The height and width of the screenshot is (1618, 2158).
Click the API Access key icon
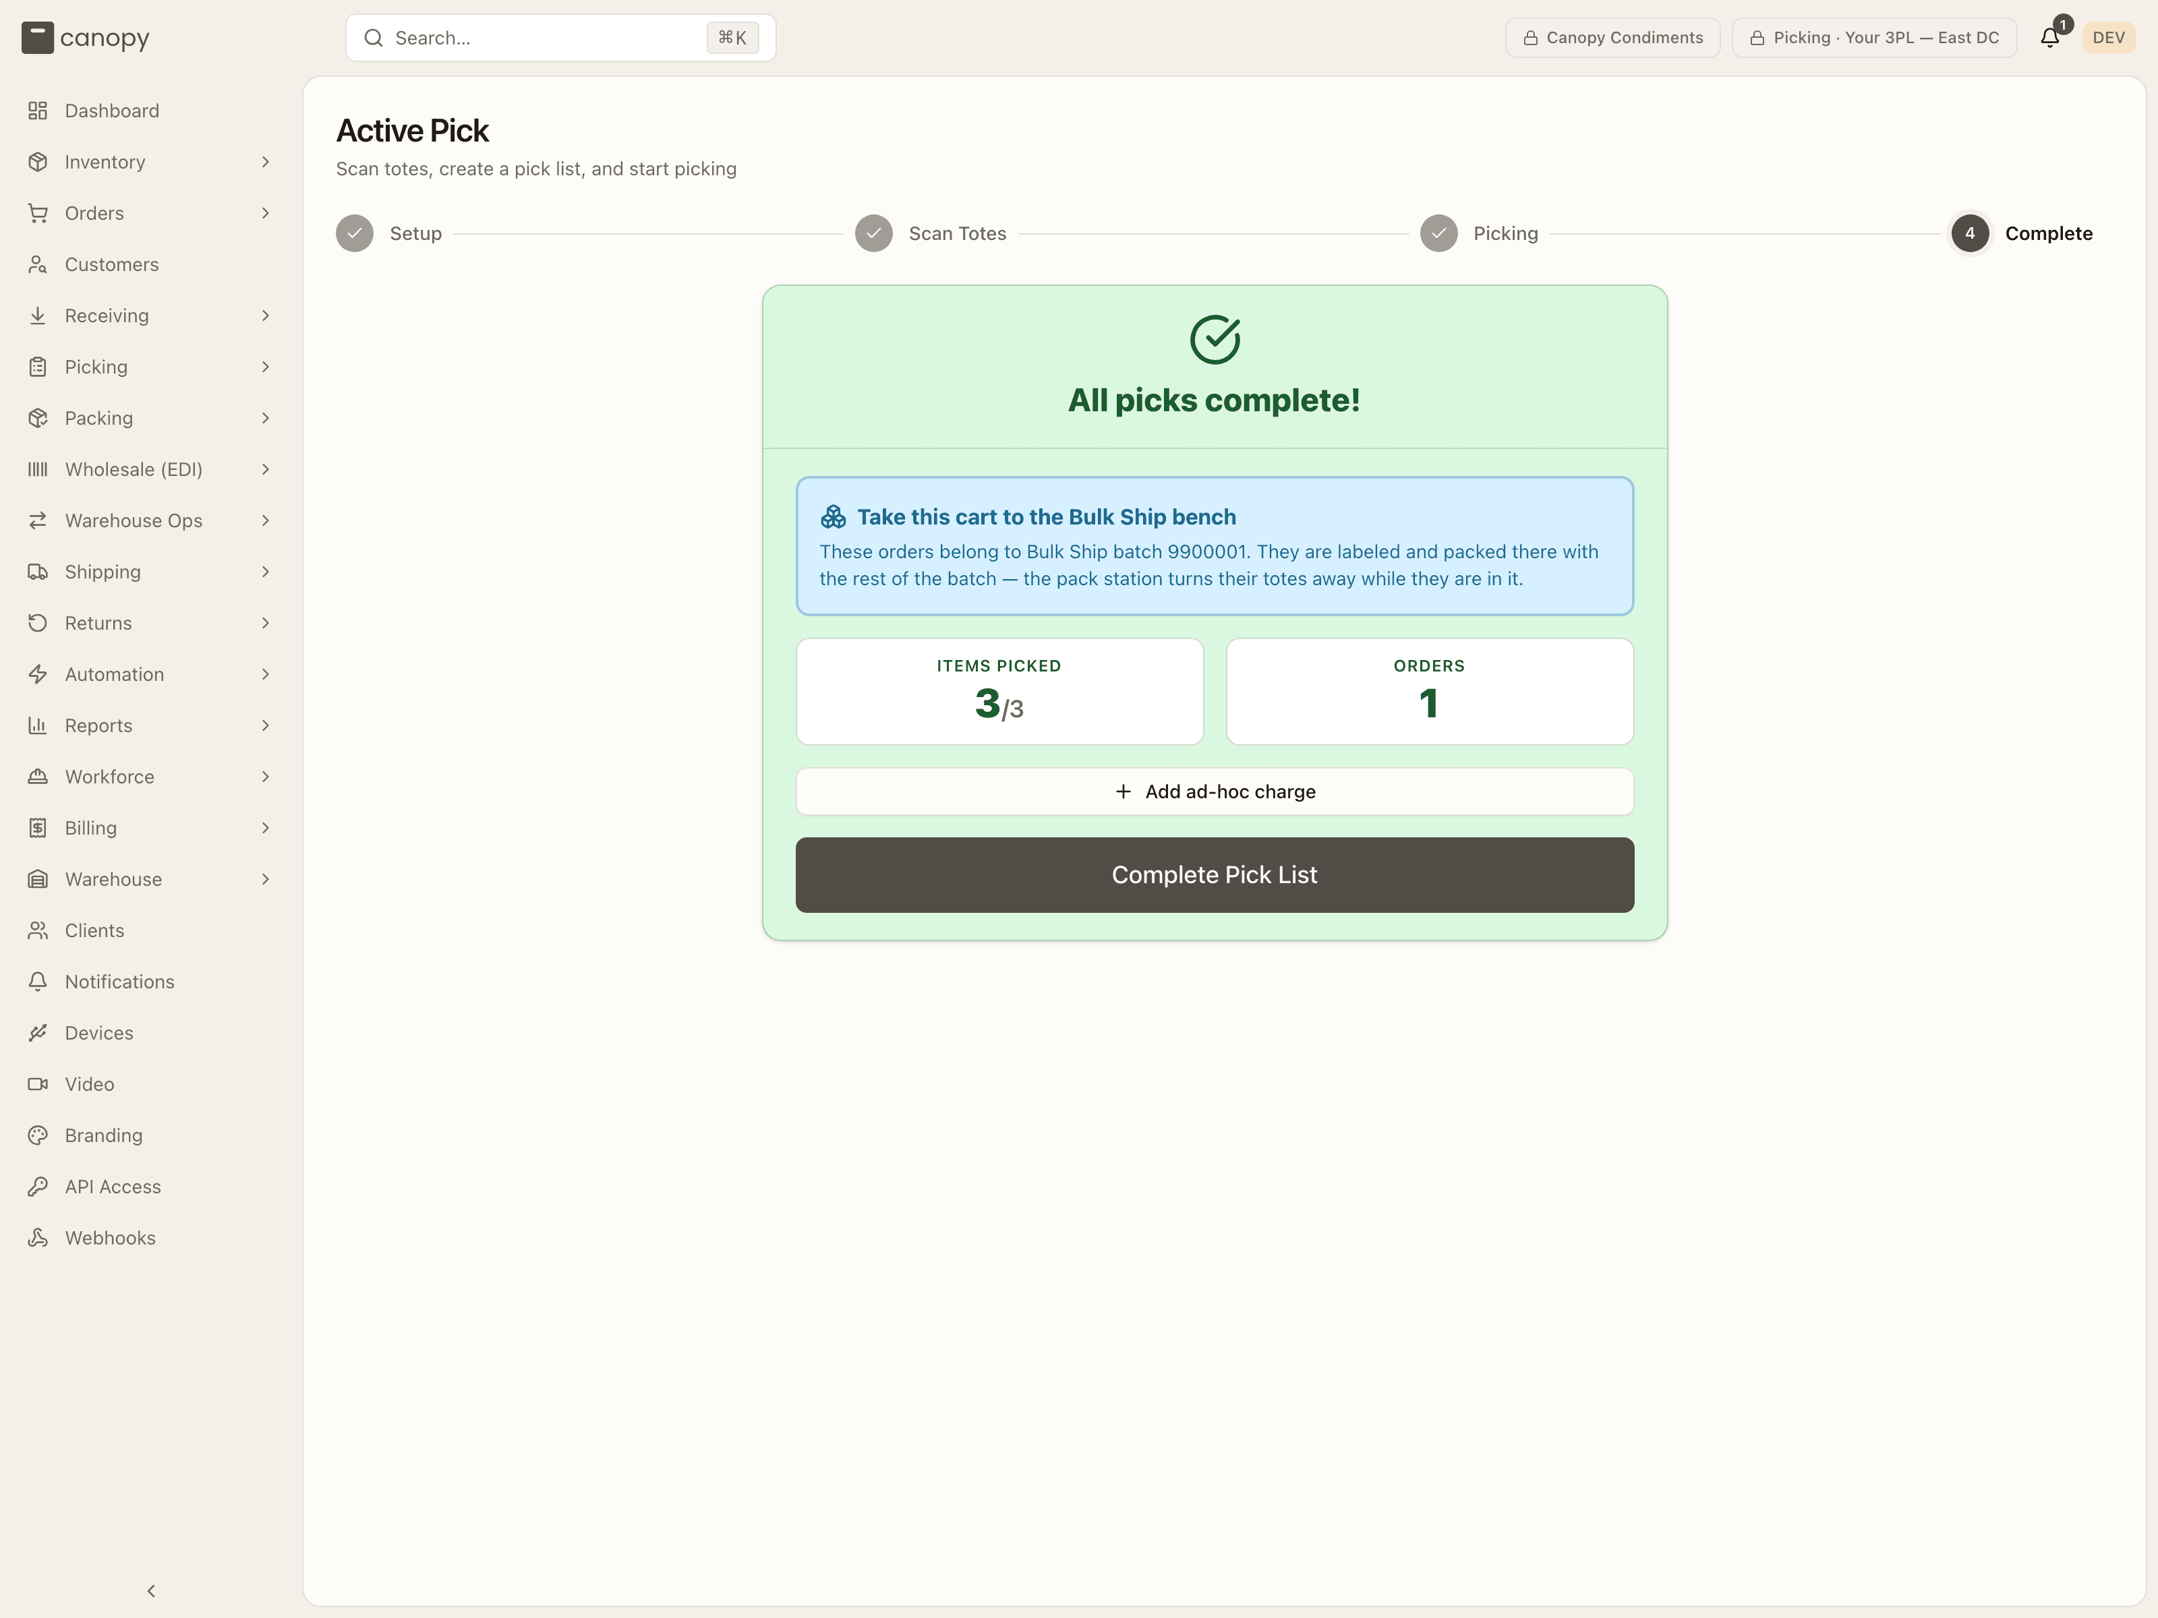pyautogui.click(x=37, y=1186)
